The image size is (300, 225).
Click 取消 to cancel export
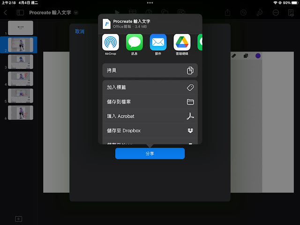click(x=80, y=31)
